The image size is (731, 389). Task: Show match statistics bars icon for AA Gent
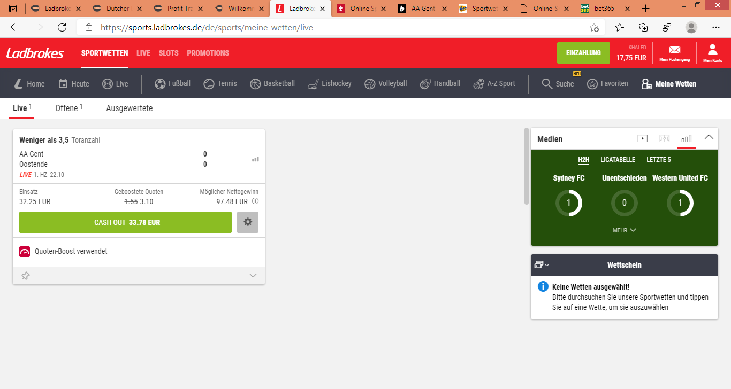pos(255,159)
